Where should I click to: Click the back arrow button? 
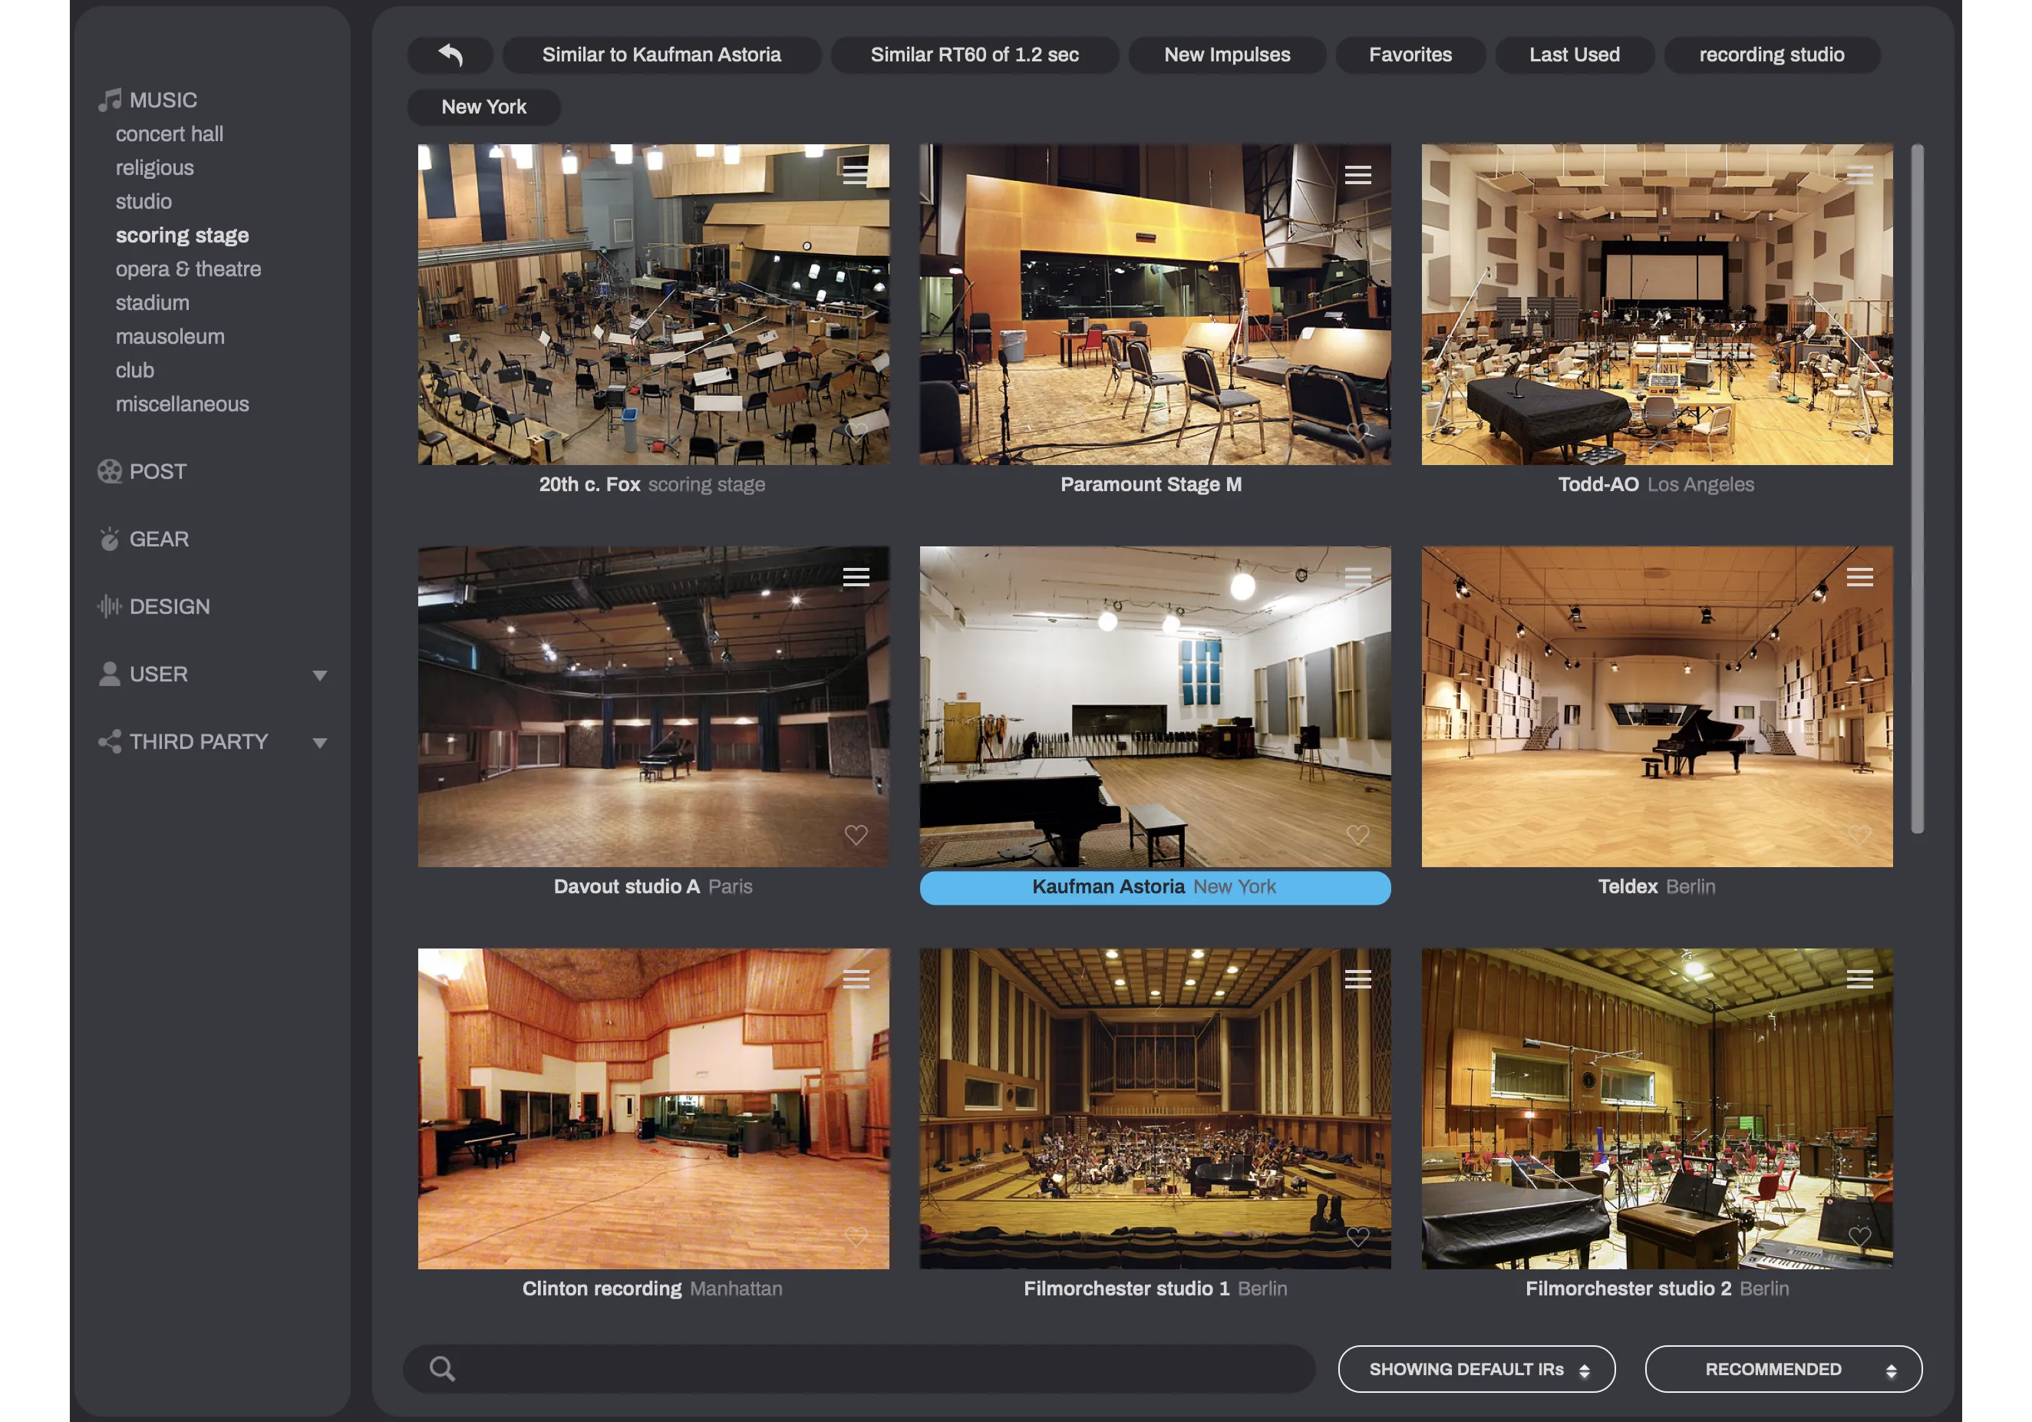pos(450,54)
